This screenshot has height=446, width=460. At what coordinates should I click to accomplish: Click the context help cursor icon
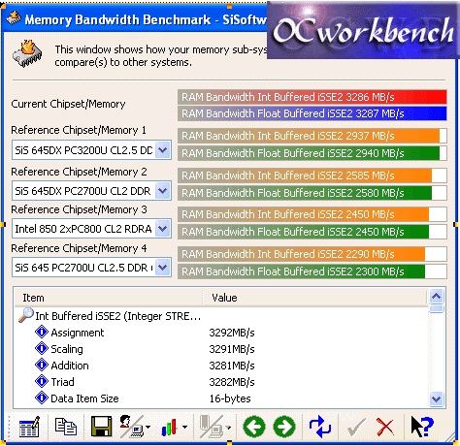pos(422,427)
